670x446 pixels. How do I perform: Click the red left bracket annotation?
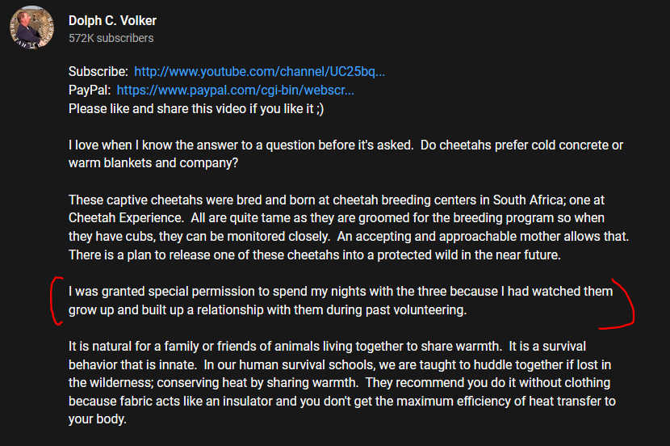pos(56,301)
